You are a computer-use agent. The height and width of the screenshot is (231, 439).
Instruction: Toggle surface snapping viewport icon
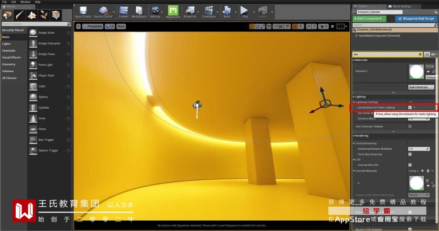(x=275, y=27)
